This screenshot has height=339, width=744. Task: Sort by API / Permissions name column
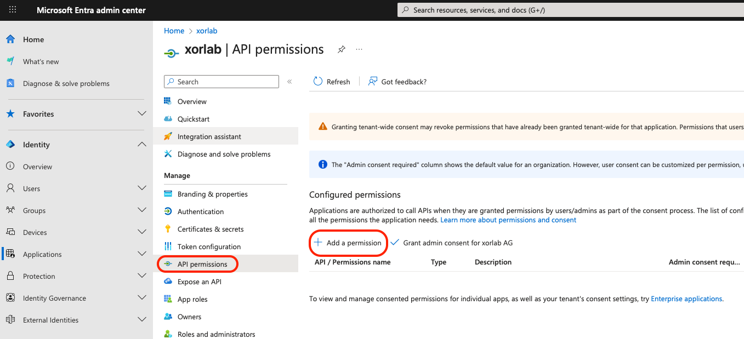tap(353, 262)
